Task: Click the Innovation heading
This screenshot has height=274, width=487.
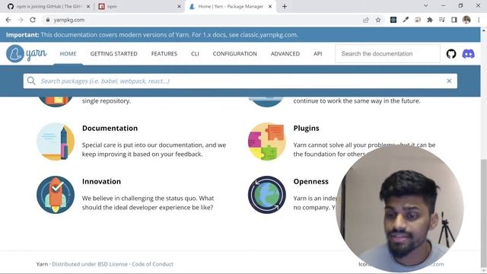Action: point(101,181)
